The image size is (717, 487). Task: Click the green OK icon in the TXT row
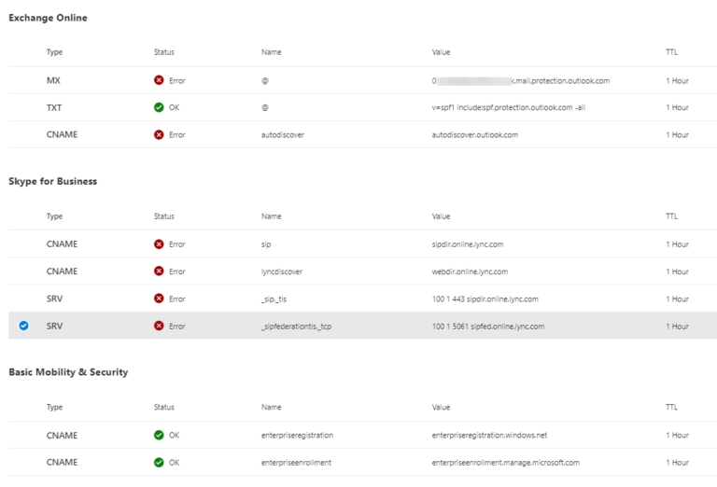159,107
